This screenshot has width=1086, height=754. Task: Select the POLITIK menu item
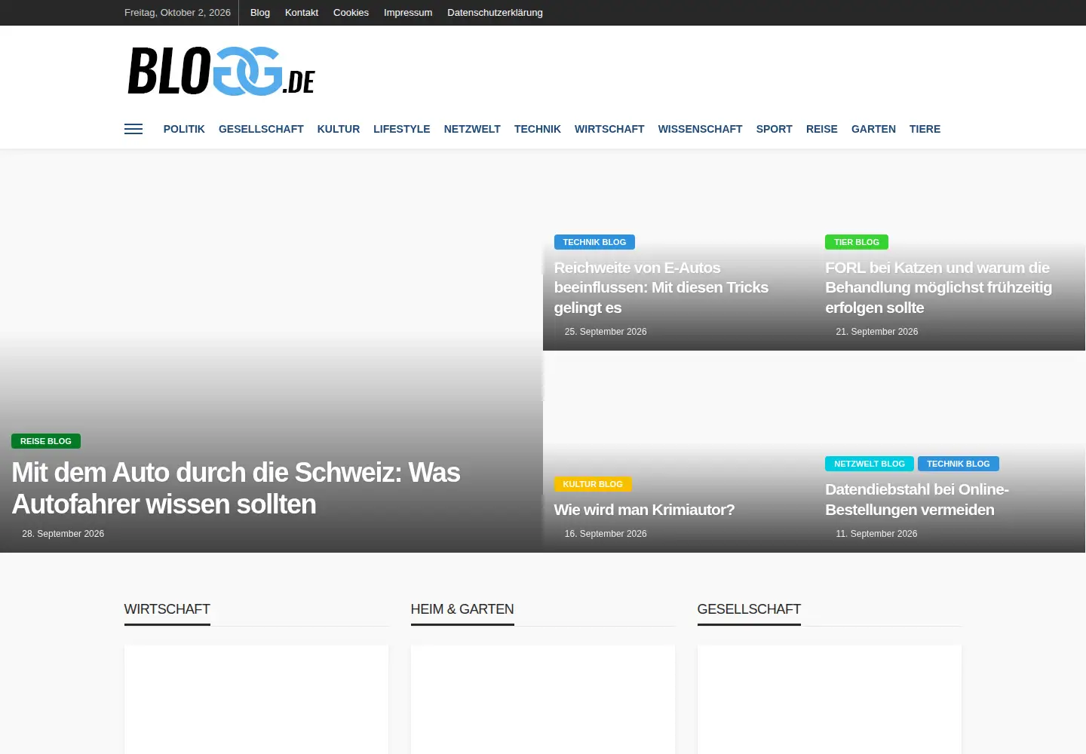184,129
